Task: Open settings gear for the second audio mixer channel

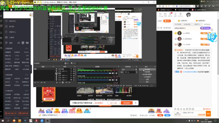Action: 117,80
